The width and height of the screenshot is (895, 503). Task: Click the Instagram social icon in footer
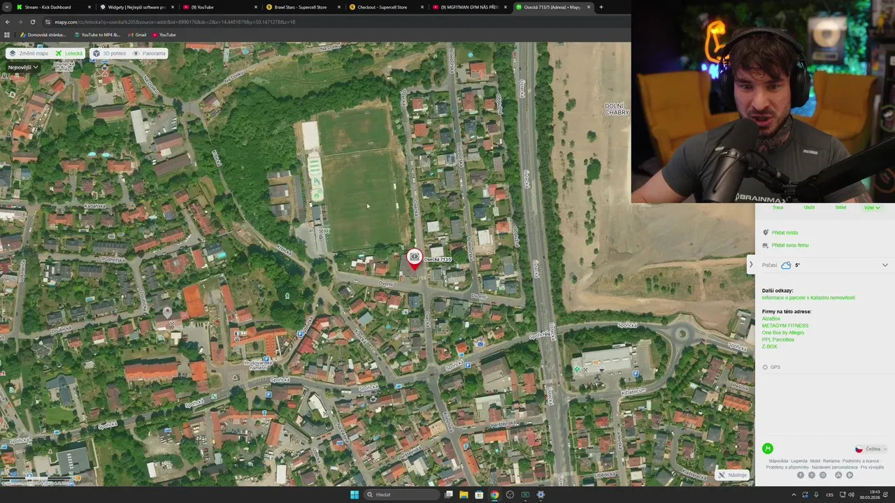pos(823,475)
